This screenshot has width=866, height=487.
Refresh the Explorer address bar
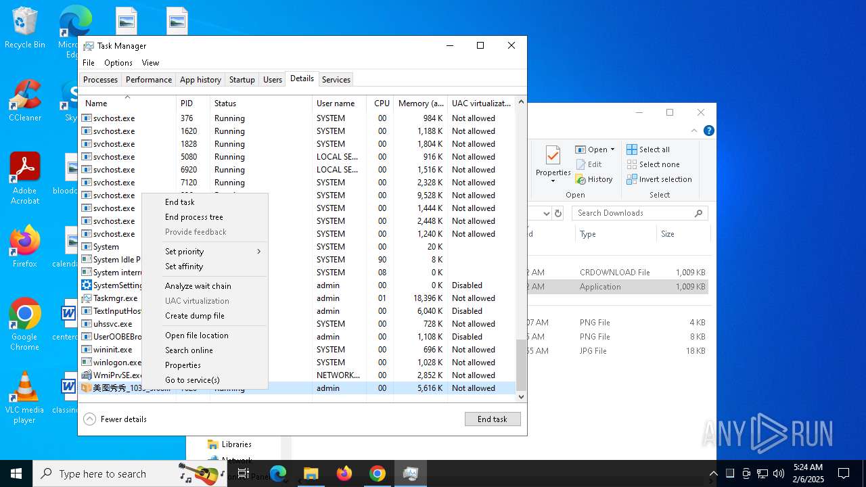tap(558, 213)
